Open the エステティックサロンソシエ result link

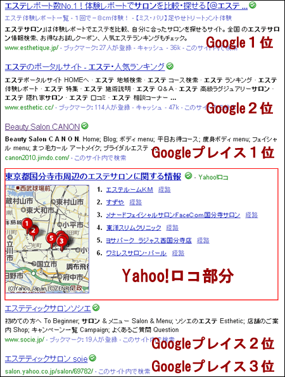point(48,308)
